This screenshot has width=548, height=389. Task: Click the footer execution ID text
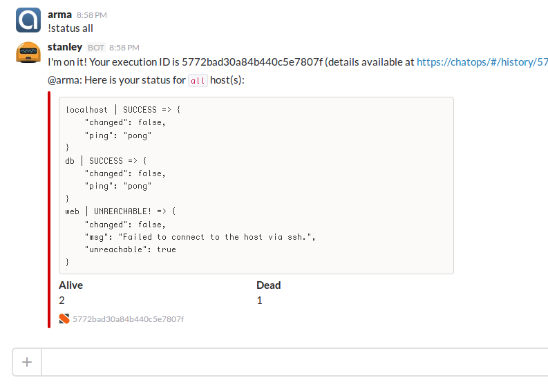[129, 319]
